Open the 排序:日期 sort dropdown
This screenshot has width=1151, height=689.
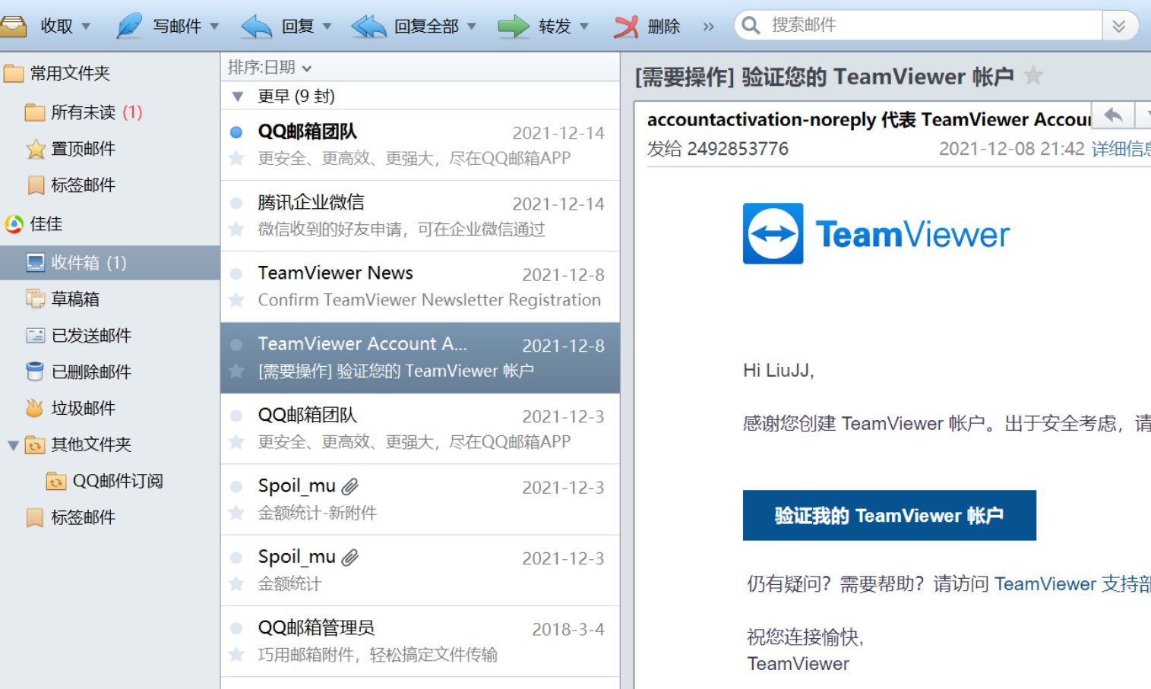pyautogui.click(x=270, y=68)
